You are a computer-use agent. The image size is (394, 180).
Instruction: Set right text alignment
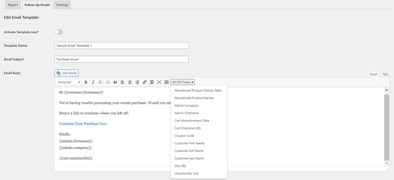(137, 82)
